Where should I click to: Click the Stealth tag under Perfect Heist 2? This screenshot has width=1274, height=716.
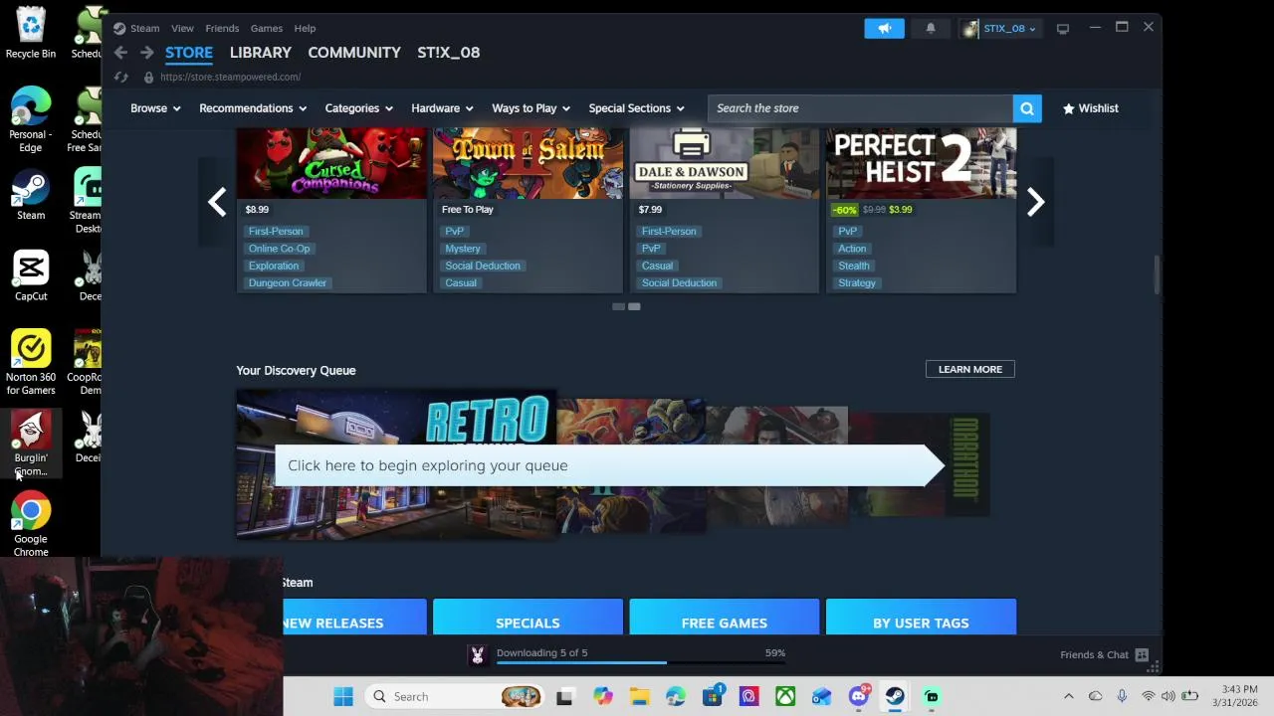854,266
